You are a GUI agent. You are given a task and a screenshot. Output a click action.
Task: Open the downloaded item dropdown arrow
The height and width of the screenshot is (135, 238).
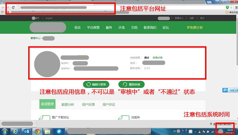tap(35, 123)
